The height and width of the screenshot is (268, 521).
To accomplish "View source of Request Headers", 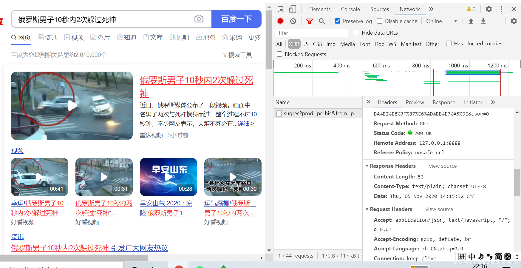I will (439, 209).
